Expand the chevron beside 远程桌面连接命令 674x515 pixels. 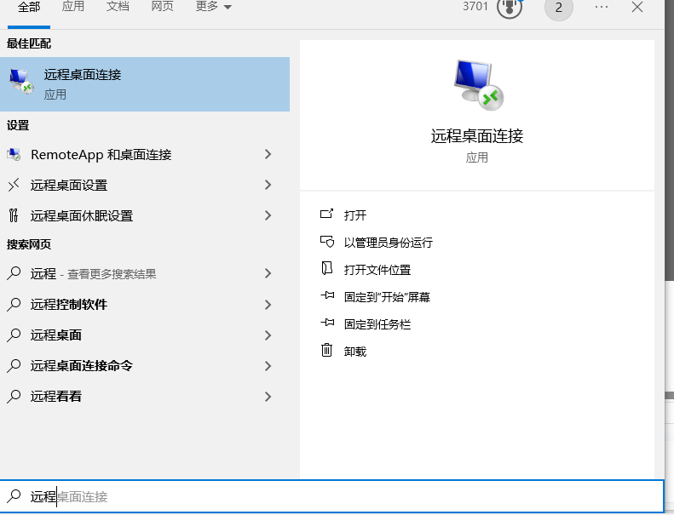click(x=268, y=366)
